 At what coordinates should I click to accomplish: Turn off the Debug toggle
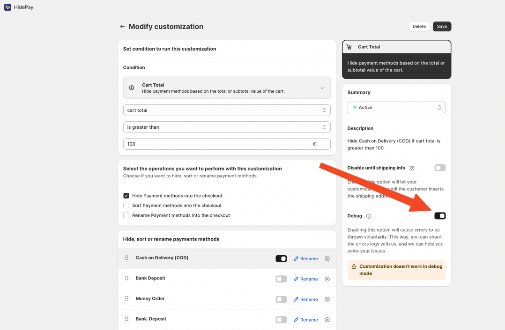tap(440, 216)
